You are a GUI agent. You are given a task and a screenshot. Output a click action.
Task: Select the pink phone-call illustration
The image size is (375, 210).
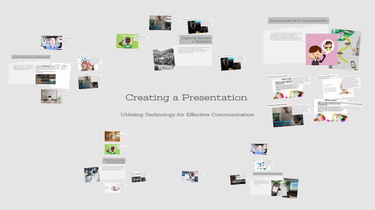[321, 49]
